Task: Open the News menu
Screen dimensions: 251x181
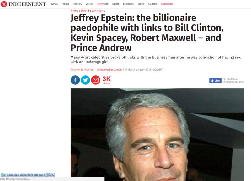Action: click(x=55, y=4)
